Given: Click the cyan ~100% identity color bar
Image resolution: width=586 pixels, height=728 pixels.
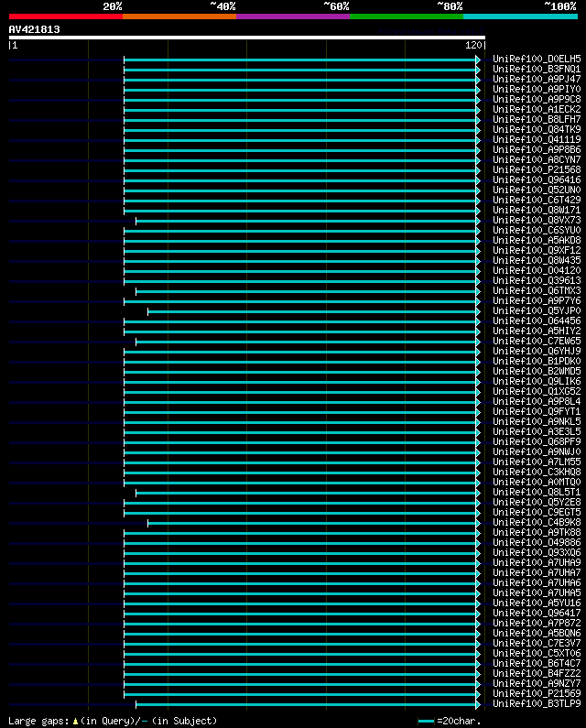Looking at the screenshot, I should (x=520, y=16).
